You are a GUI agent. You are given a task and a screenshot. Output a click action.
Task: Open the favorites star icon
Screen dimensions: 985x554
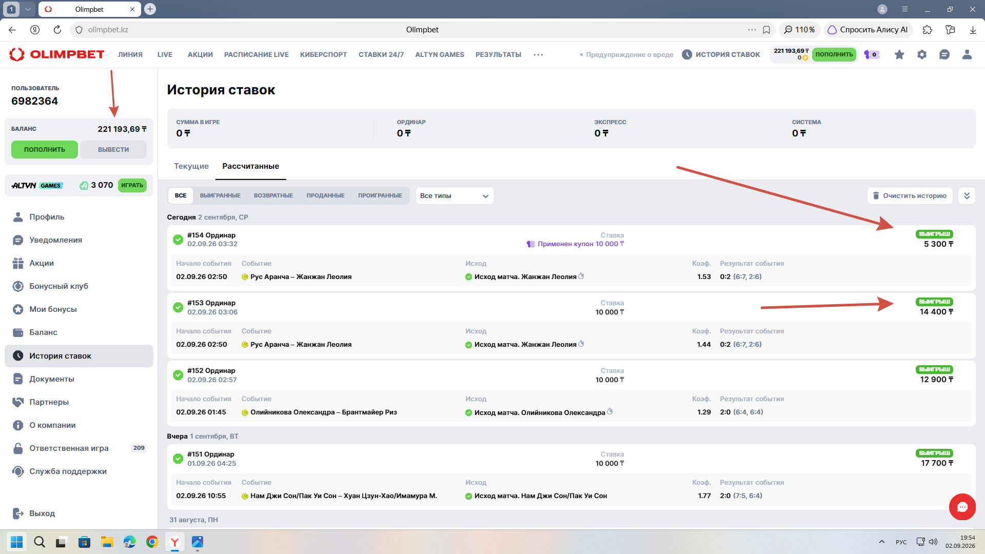(899, 54)
